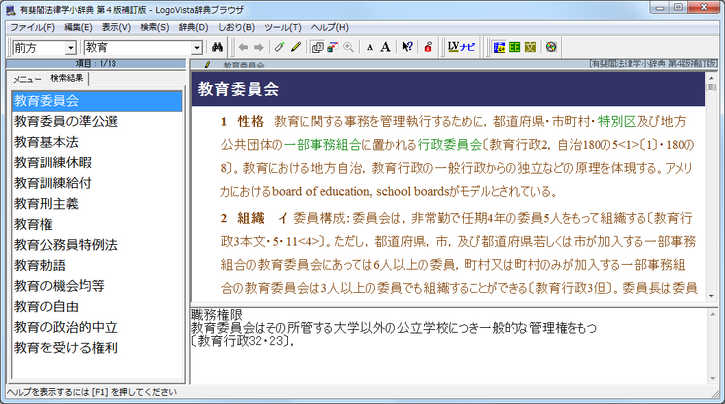725x404 pixels.
Task: Select 教育を受ける権利 entry in results
Action: [x=66, y=348]
